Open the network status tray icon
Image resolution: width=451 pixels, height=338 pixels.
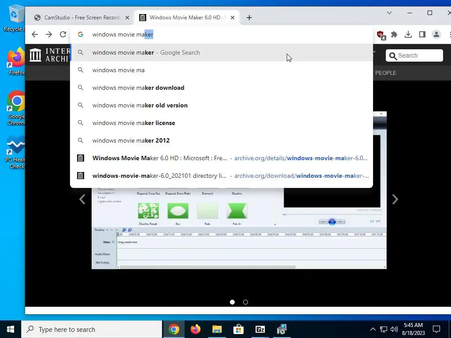coord(384,329)
